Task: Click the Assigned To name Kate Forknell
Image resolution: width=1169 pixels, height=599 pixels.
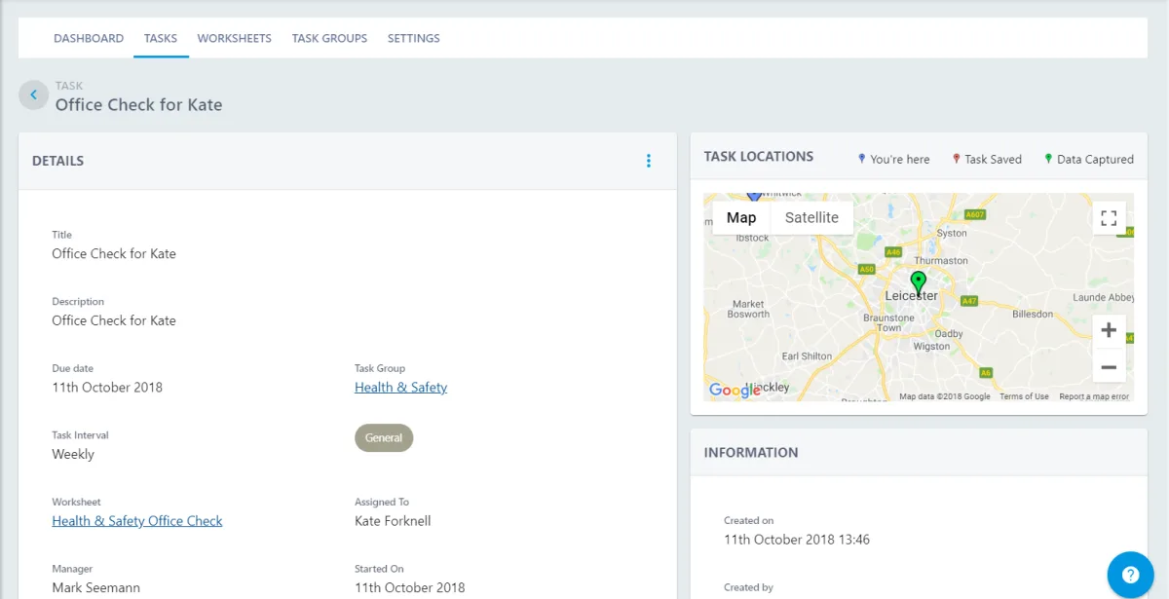Action: (393, 521)
